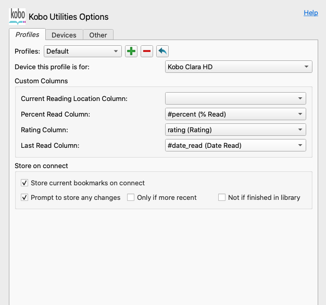Select the Profiles tab

(27, 34)
